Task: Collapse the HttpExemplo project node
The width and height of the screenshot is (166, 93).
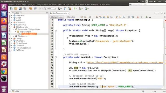Action: pos(12,27)
